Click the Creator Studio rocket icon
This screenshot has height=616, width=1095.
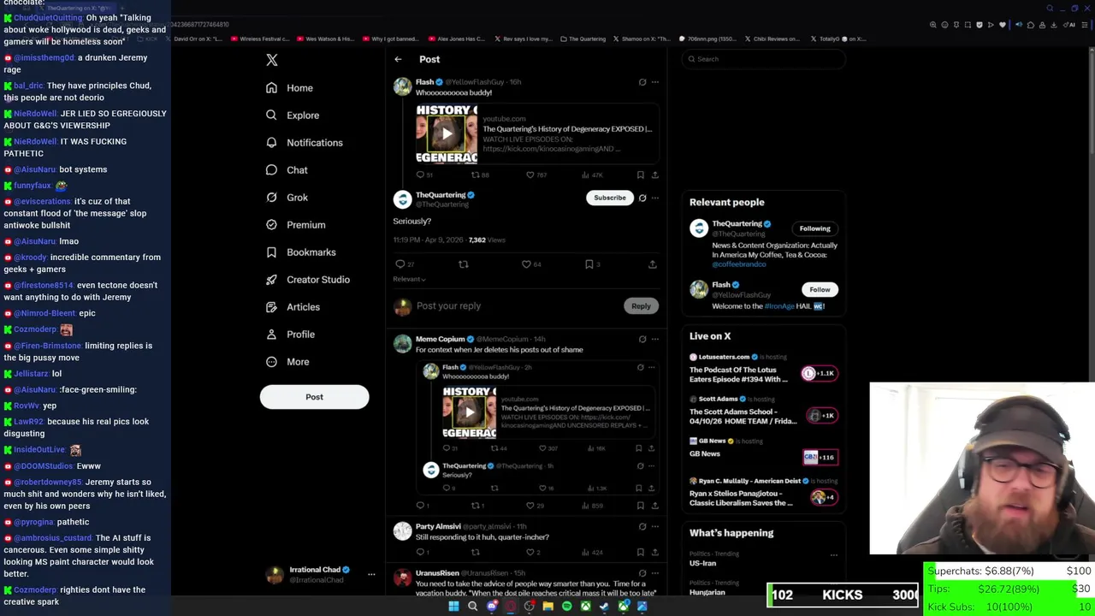coord(271,280)
